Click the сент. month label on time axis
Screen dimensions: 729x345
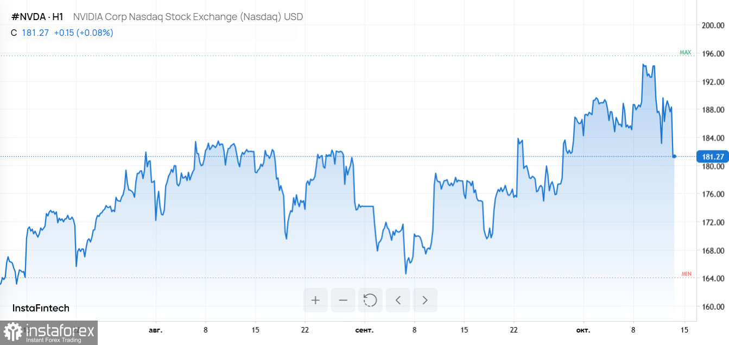coord(364,330)
